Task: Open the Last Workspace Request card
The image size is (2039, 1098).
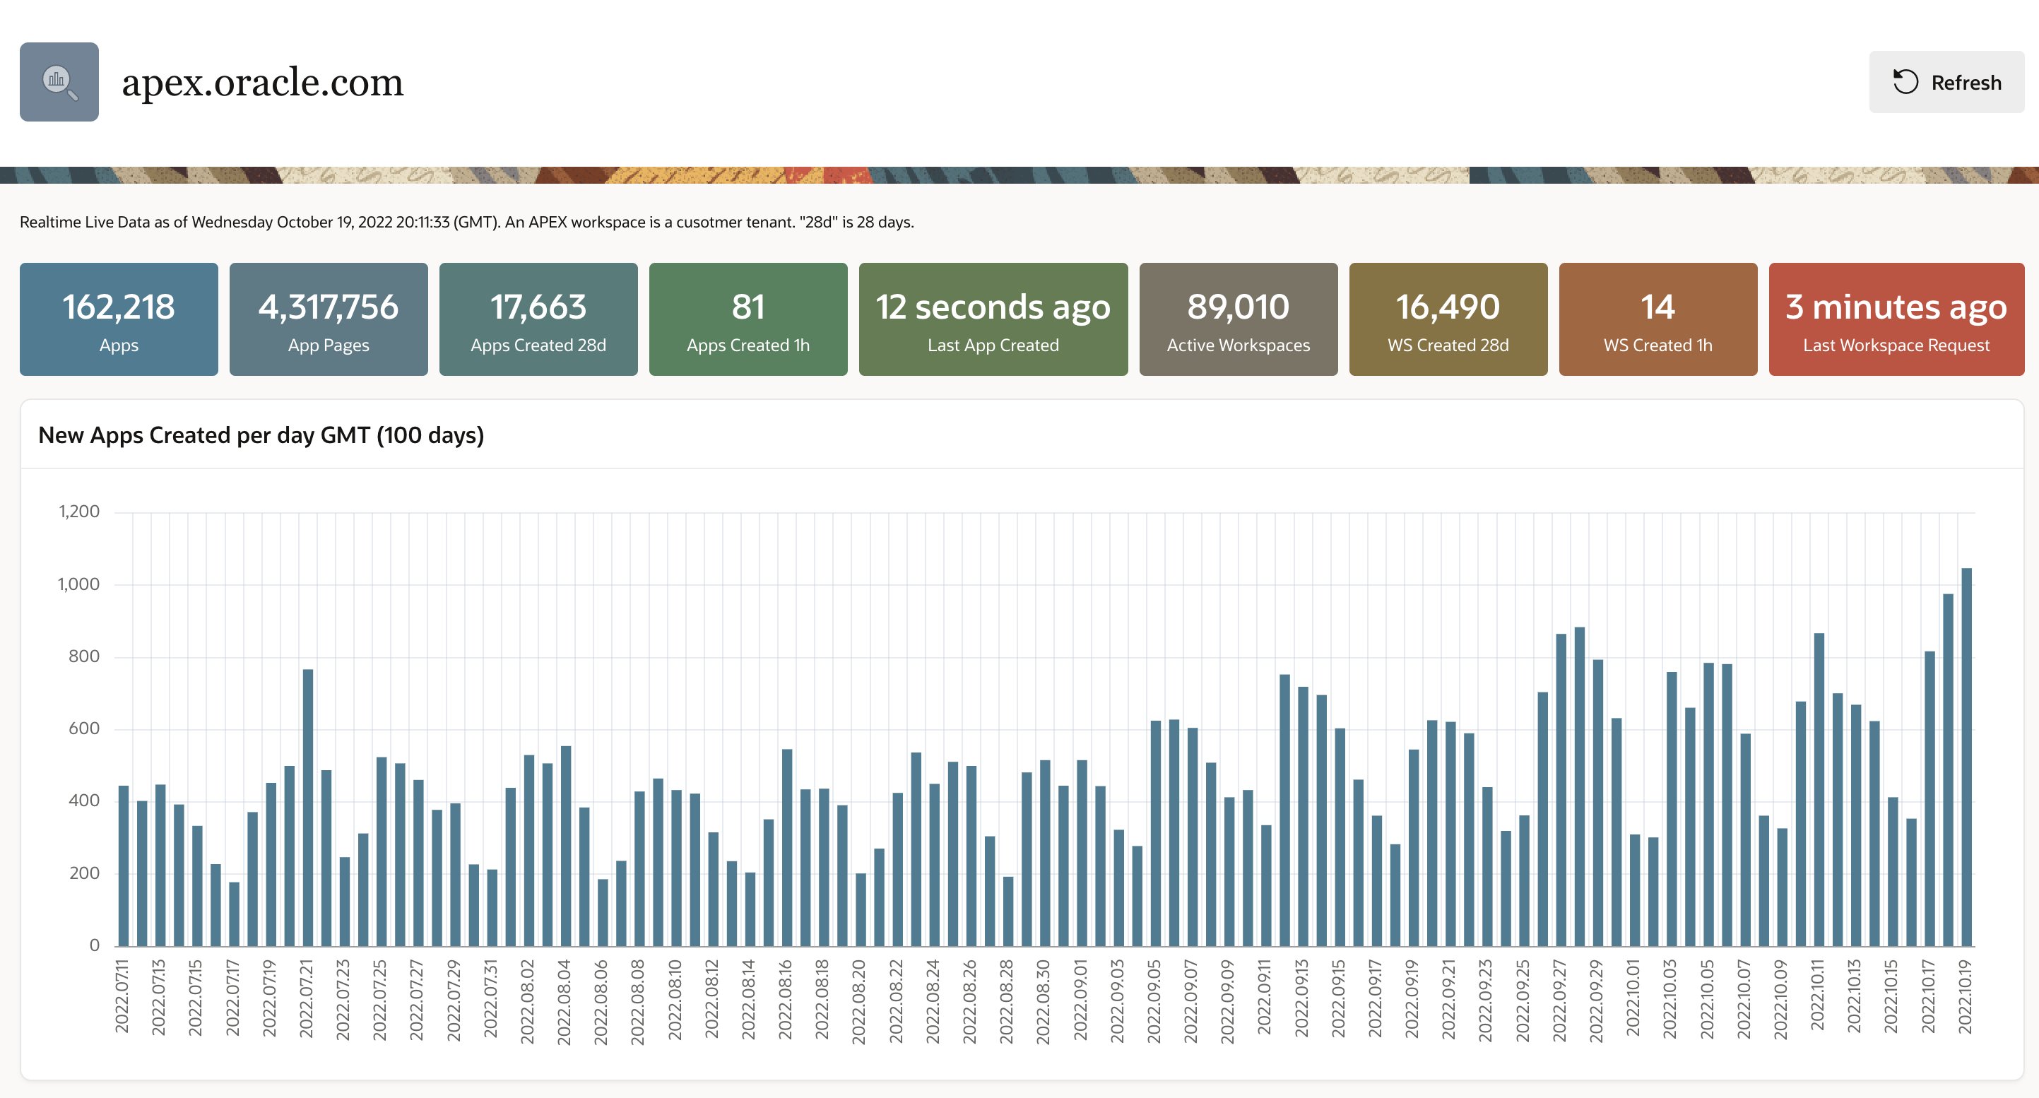Action: tap(1896, 319)
